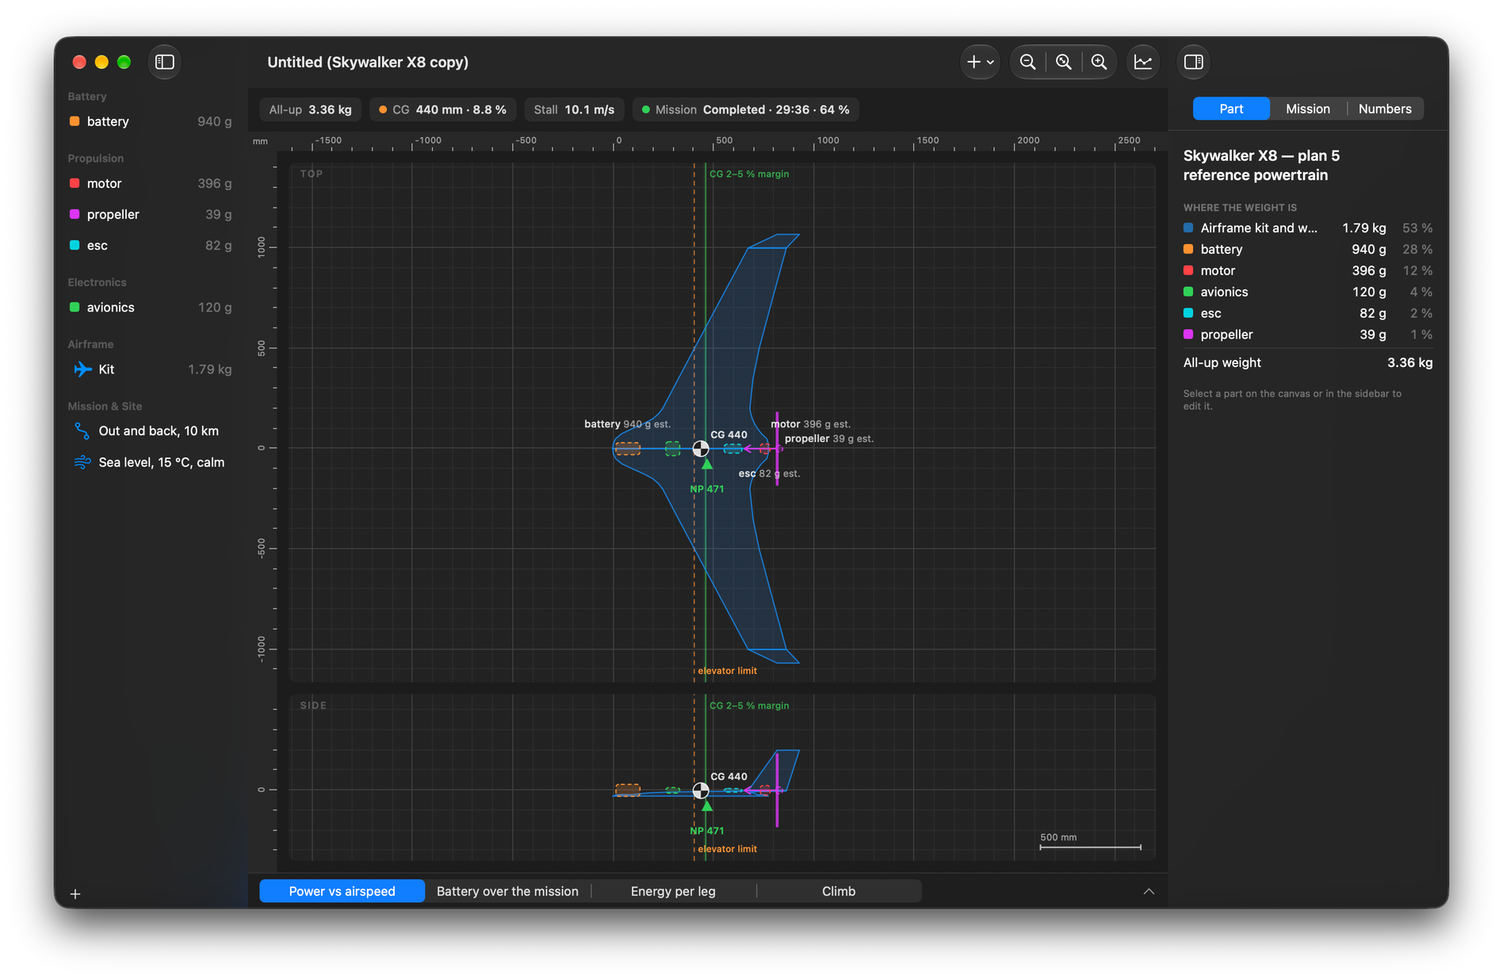The height and width of the screenshot is (980, 1503).
Task: Click the All-up weight 3.36 kg row
Action: (1308, 362)
